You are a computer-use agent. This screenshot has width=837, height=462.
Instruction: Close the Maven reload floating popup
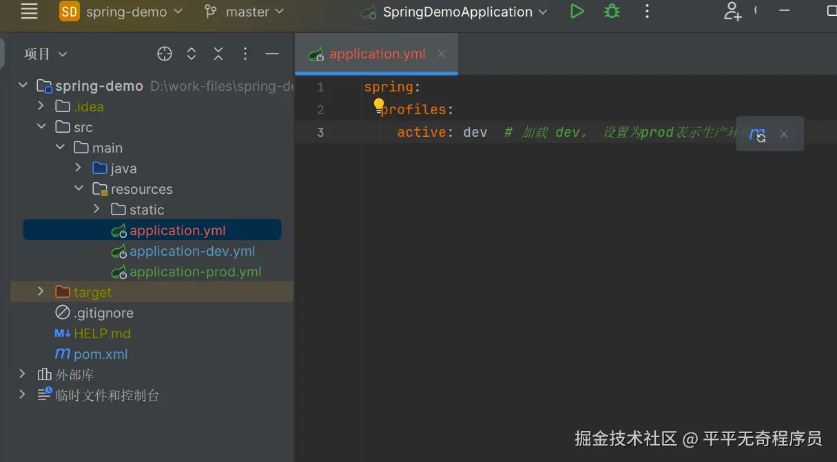point(783,134)
